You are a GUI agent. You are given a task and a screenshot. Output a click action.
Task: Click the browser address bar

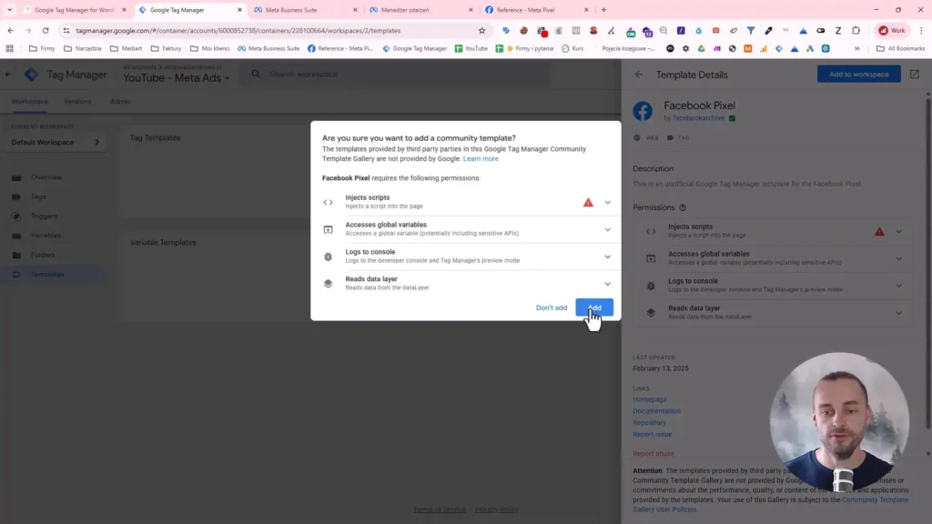[x=273, y=30]
